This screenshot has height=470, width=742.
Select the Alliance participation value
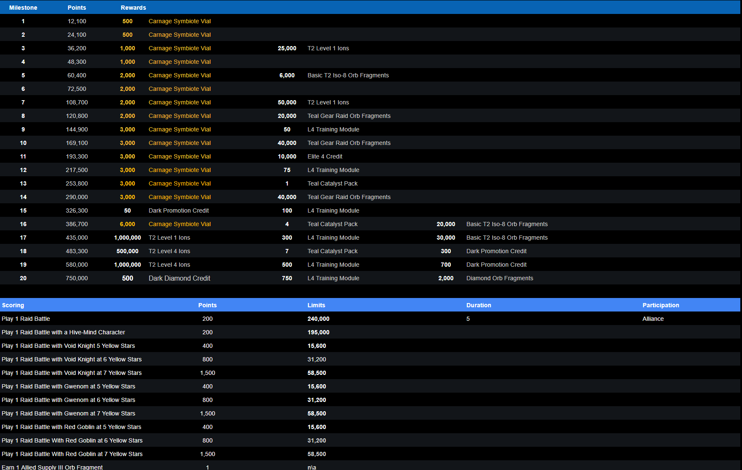coord(653,319)
